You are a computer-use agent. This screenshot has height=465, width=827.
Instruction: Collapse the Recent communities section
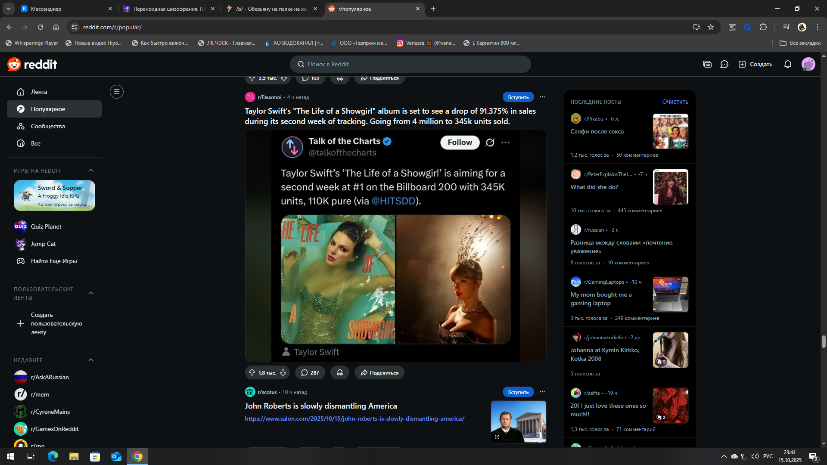pyautogui.click(x=91, y=360)
